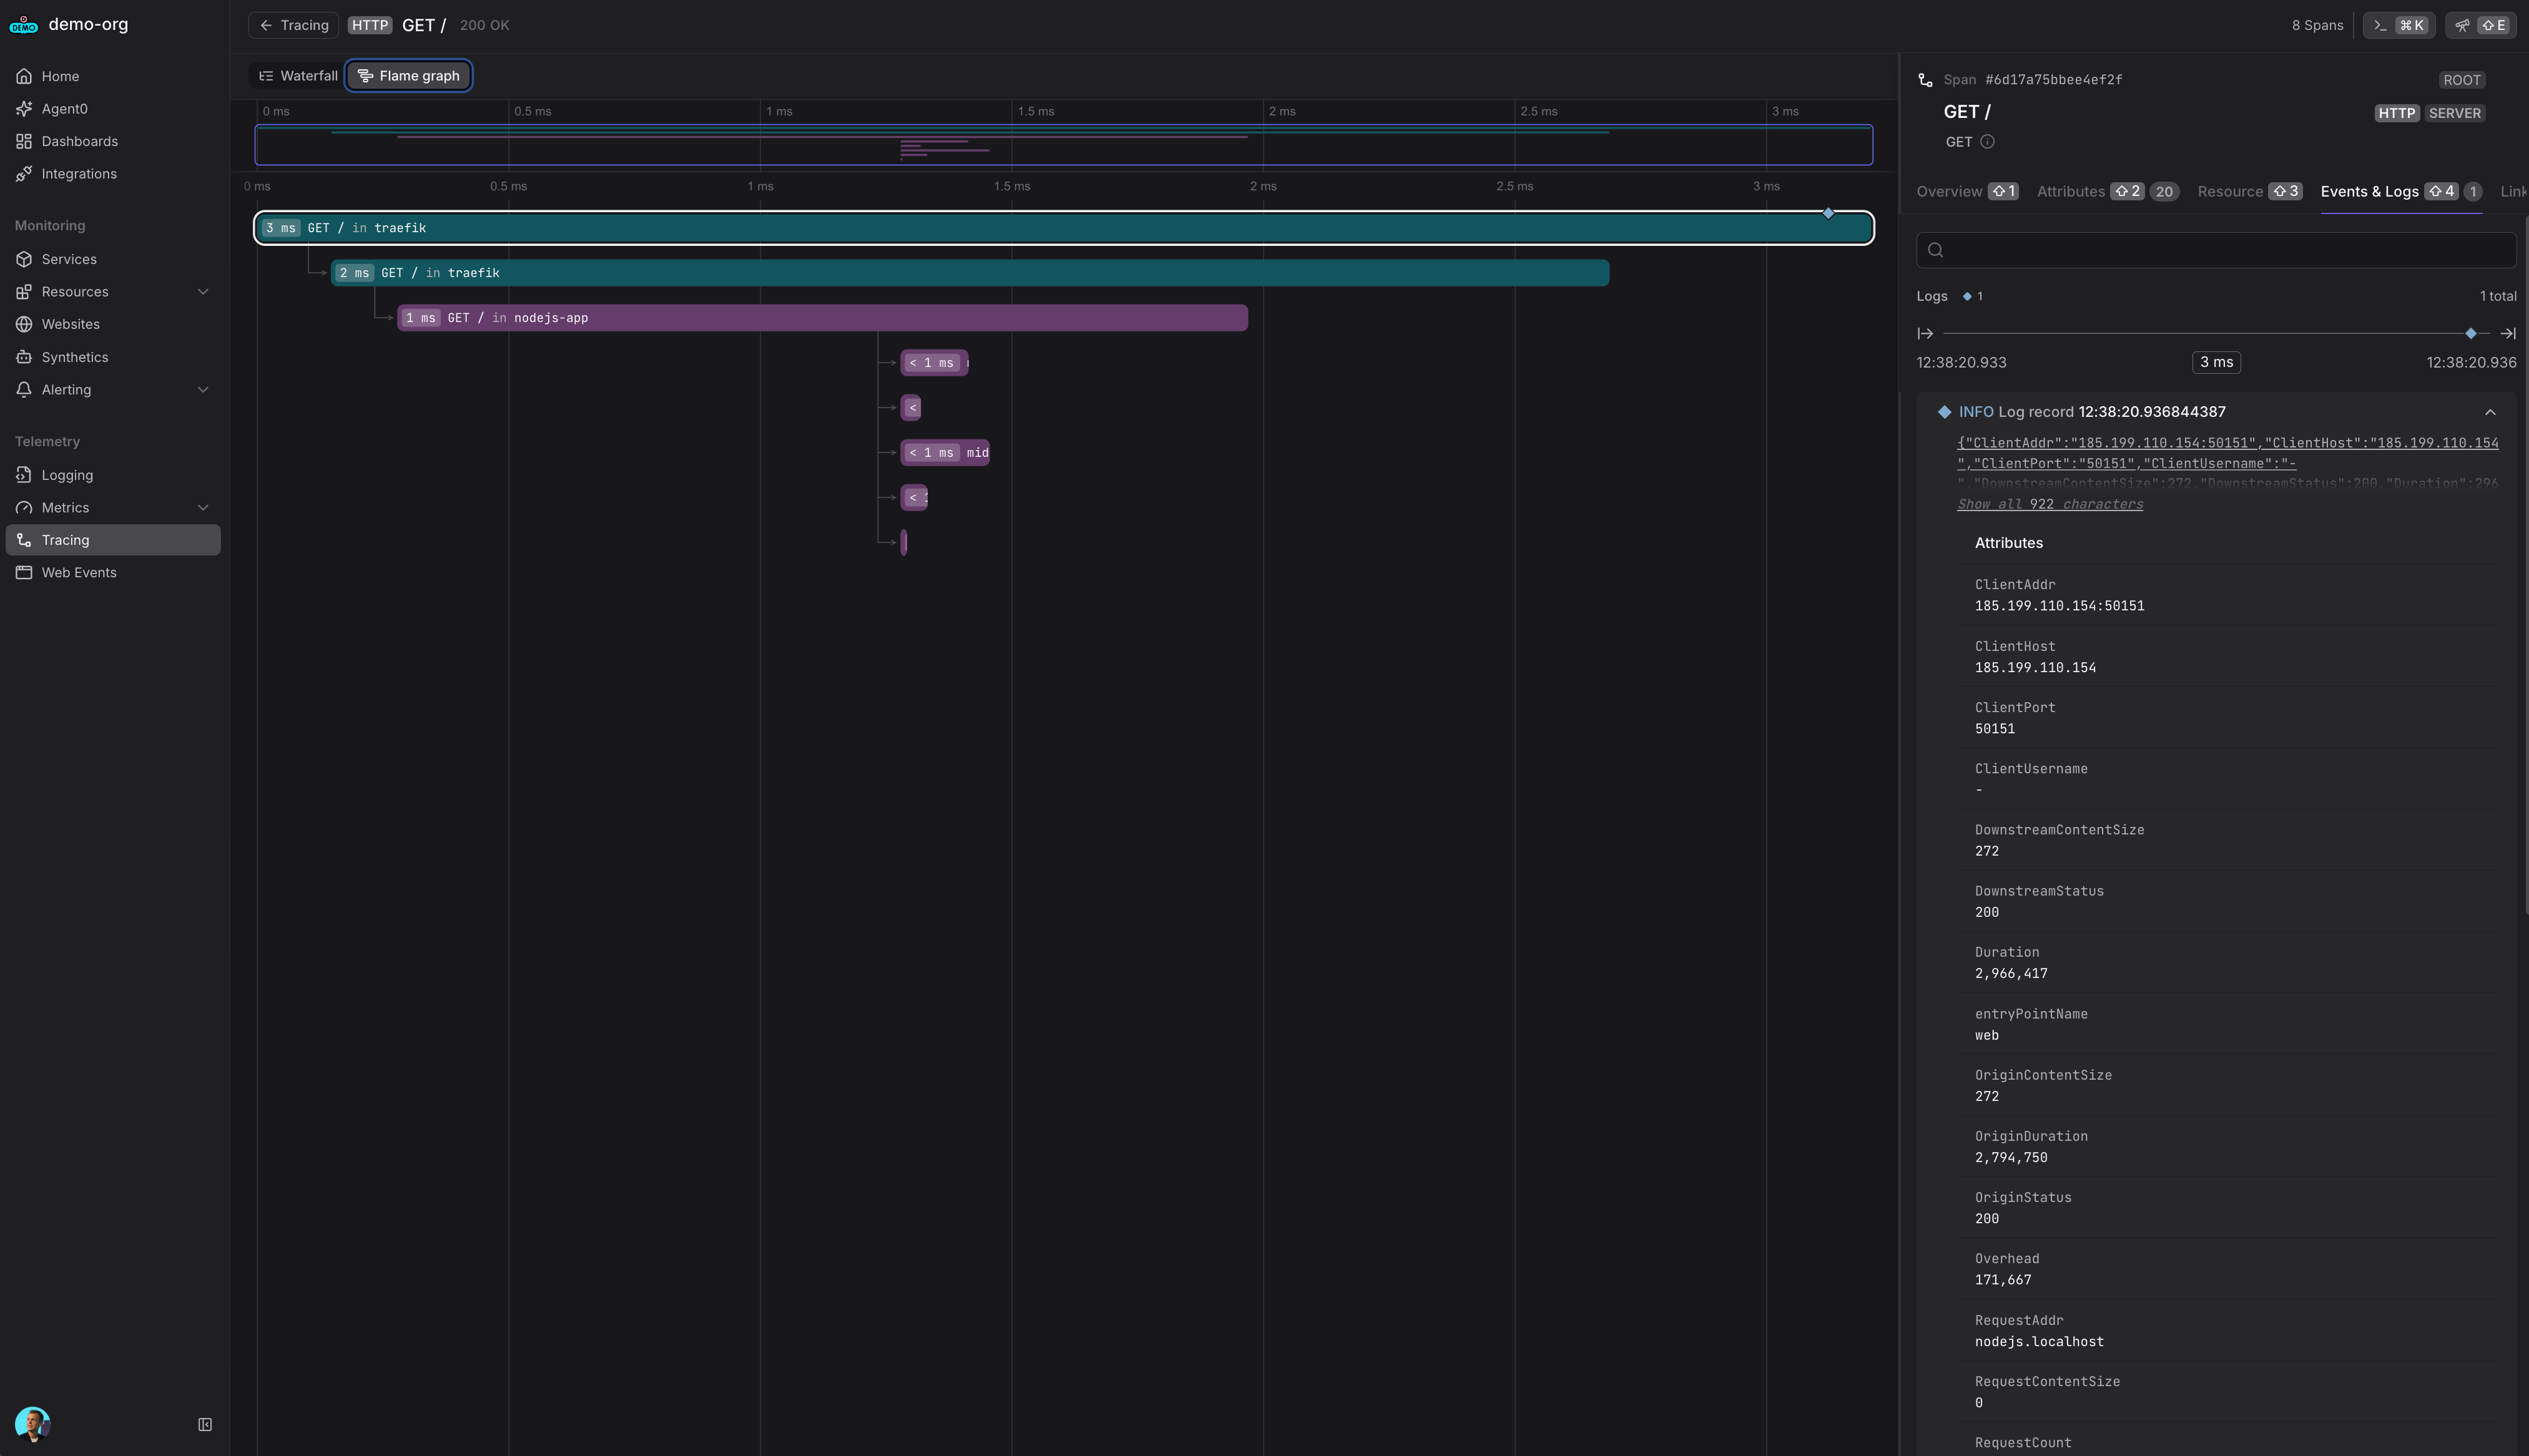The image size is (2529, 1456).
Task: Click Show all 922 characters link
Action: click(x=2049, y=504)
